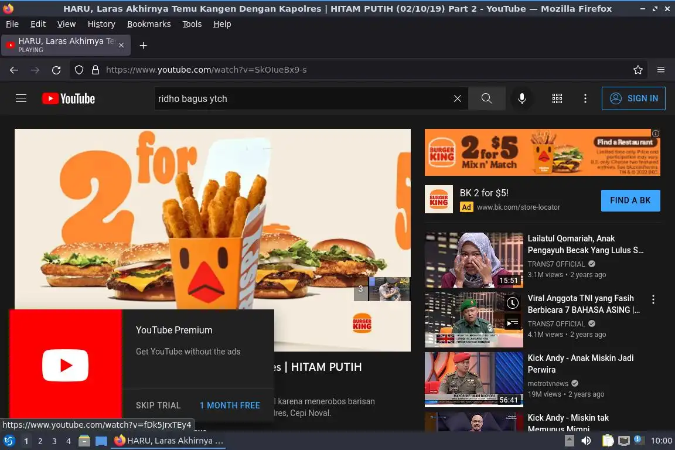This screenshot has height=450, width=675.
Task: Open the desktop start menu icon
Action: (x=9, y=441)
